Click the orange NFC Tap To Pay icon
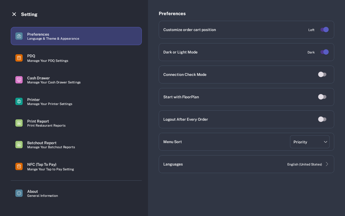Screen dimensions: 345x216 [x=19, y=166]
